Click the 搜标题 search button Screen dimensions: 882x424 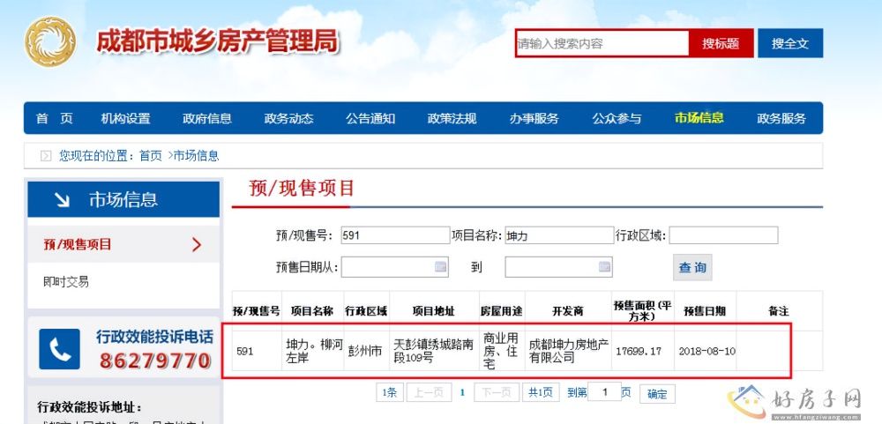721,43
